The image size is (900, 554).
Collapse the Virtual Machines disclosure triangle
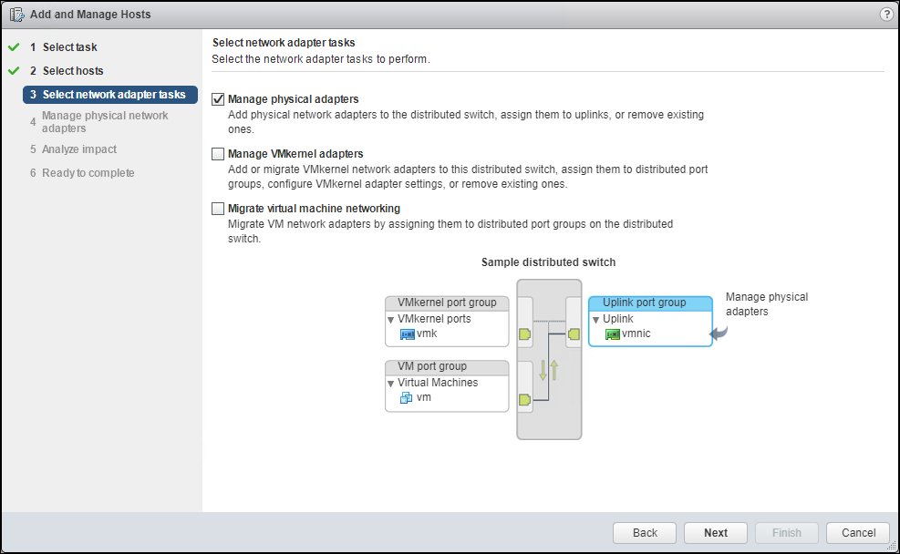pyautogui.click(x=393, y=383)
